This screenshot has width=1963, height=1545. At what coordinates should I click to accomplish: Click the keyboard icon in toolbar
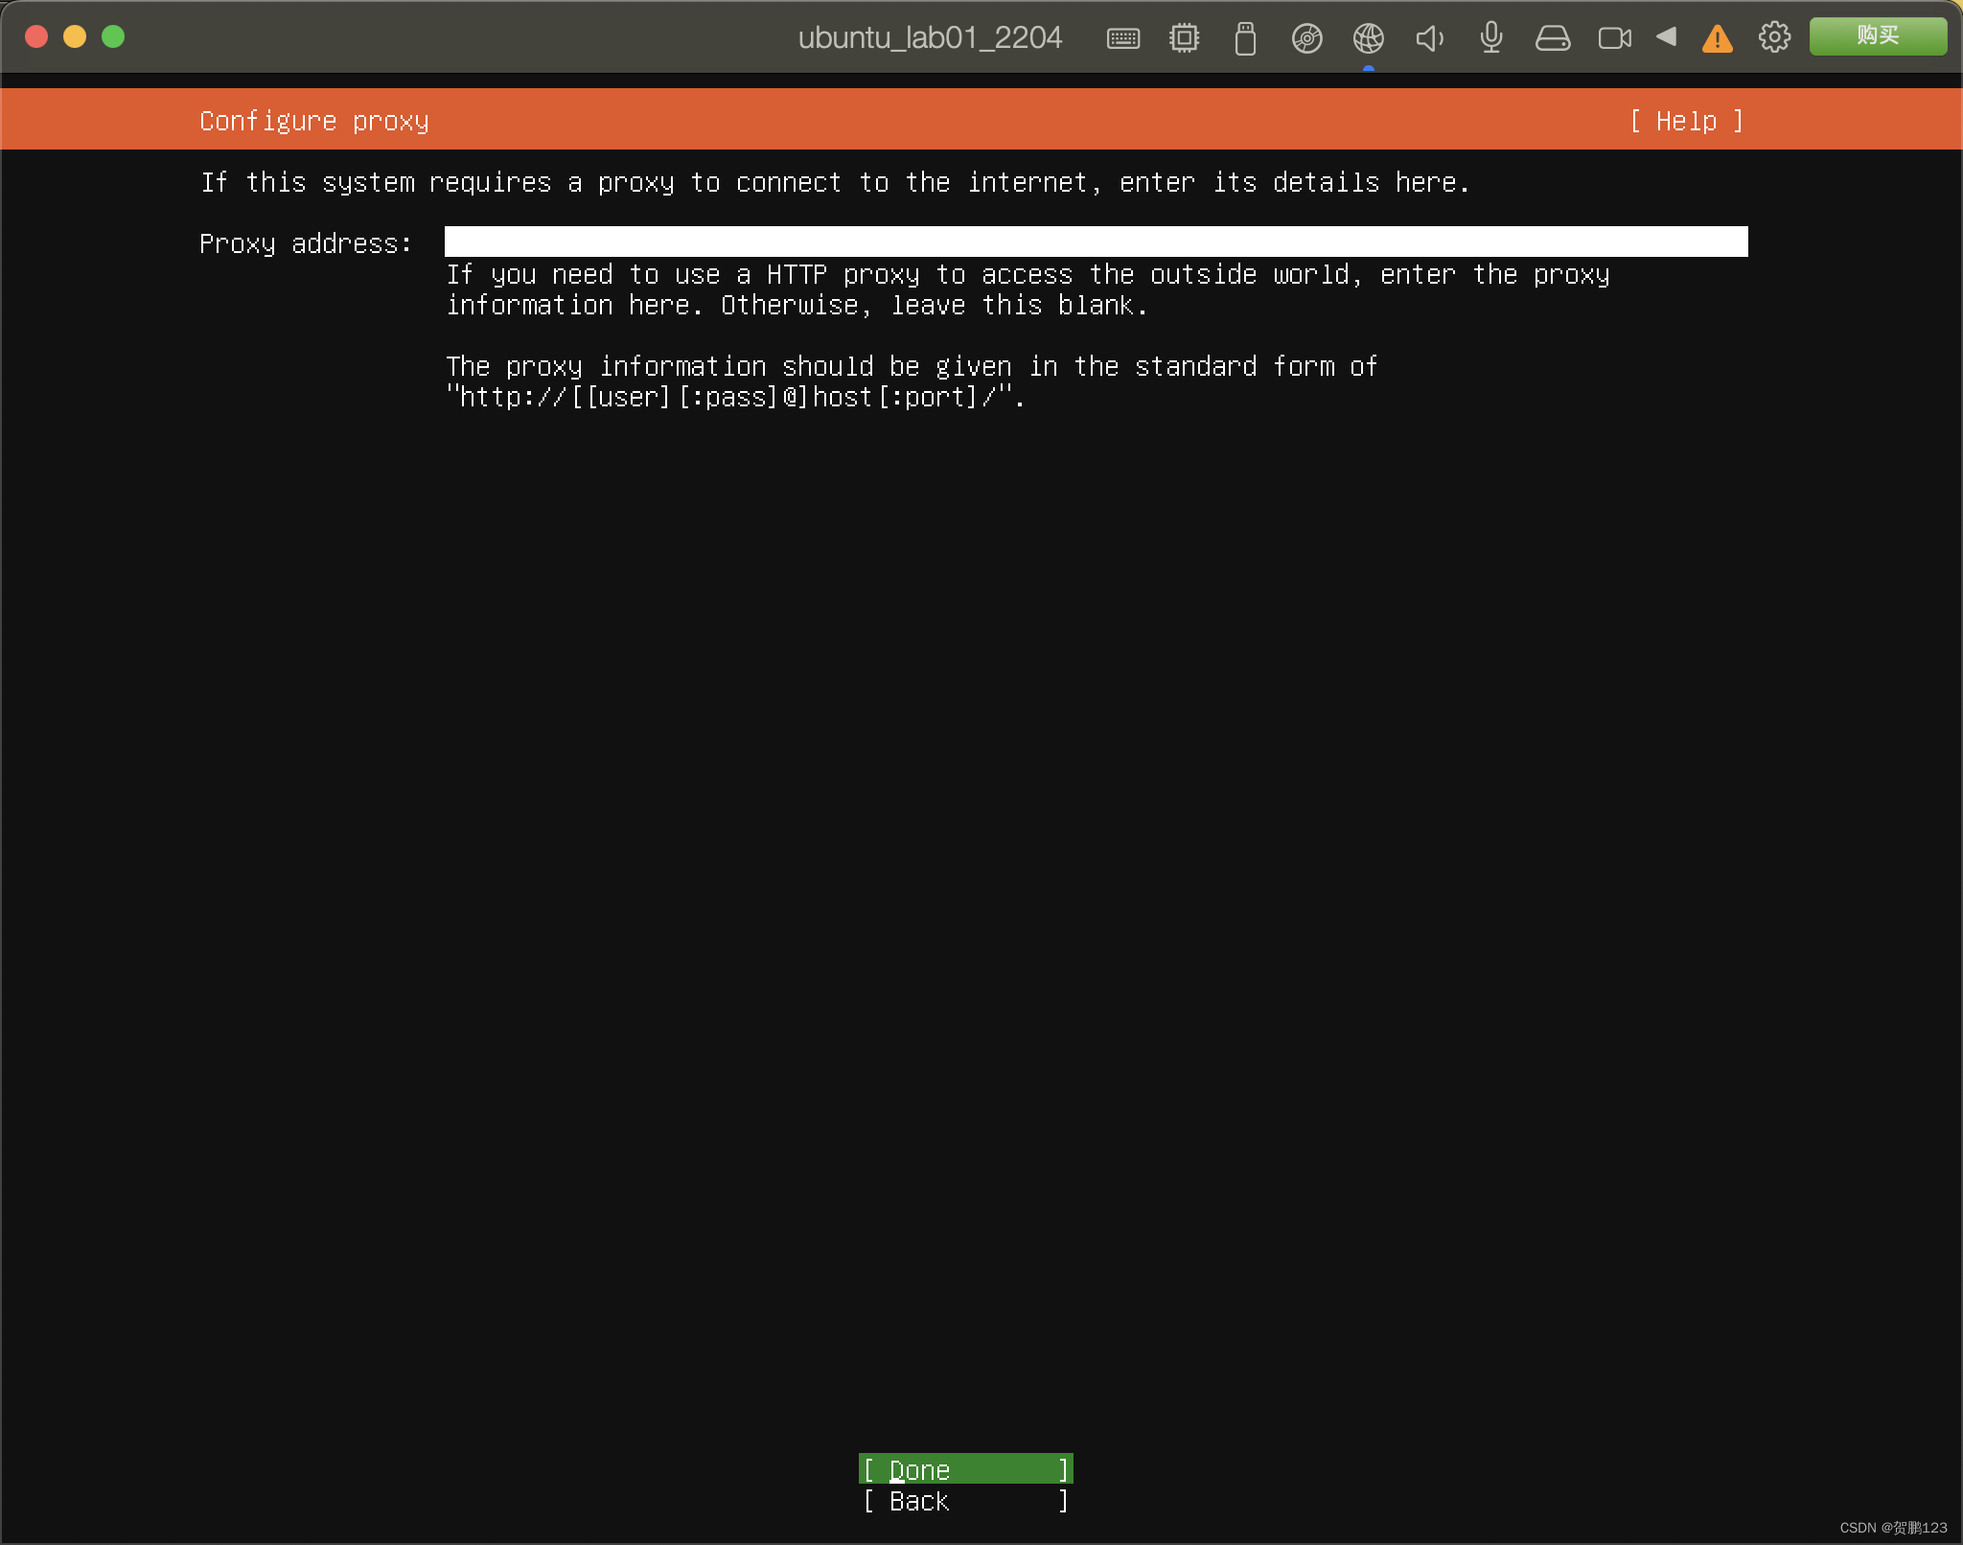pyautogui.click(x=1122, y=38)
